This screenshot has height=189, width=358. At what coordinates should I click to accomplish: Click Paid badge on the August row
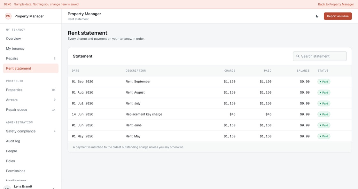324,92
